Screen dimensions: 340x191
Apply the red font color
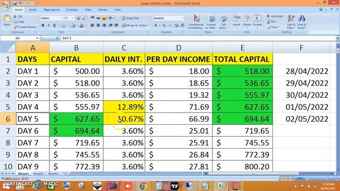[81, 25]
